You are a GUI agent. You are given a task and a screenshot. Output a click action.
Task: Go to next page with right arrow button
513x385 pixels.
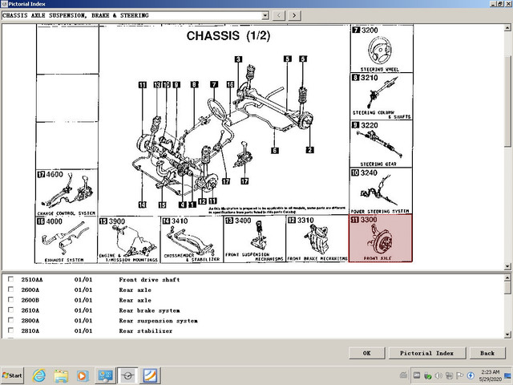[x=294, y=15]
